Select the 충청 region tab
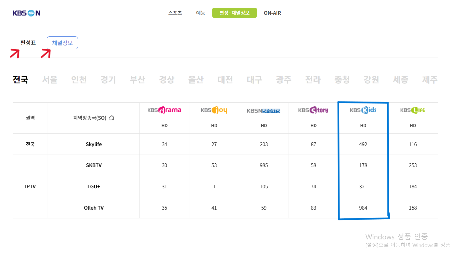The image size is (453, 253). click(x=342, y=80)
